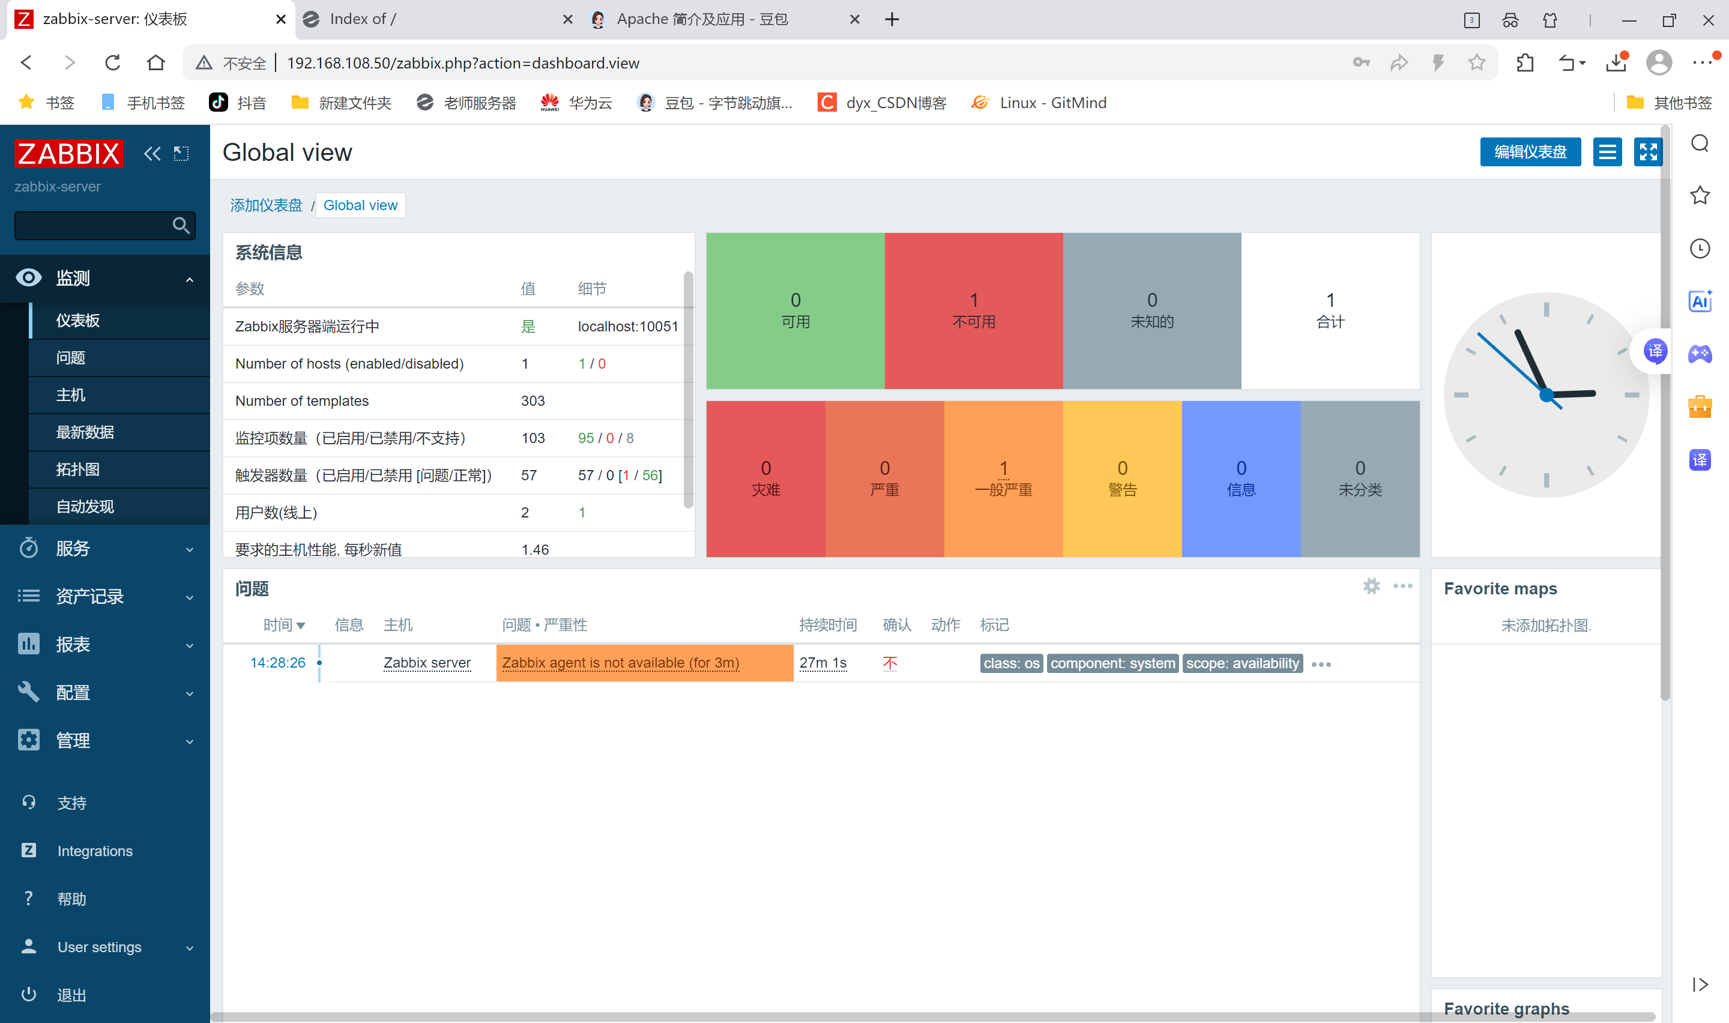
Task: Open the dashboard actions hamburger menu
Action: tap(1607, 152)
